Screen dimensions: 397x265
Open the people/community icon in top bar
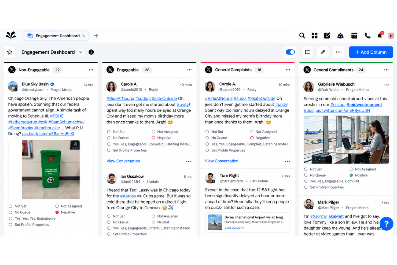(340, 36)
